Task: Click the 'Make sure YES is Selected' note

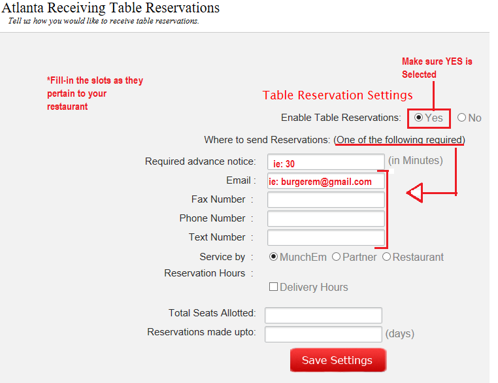Action: (437, 68)
